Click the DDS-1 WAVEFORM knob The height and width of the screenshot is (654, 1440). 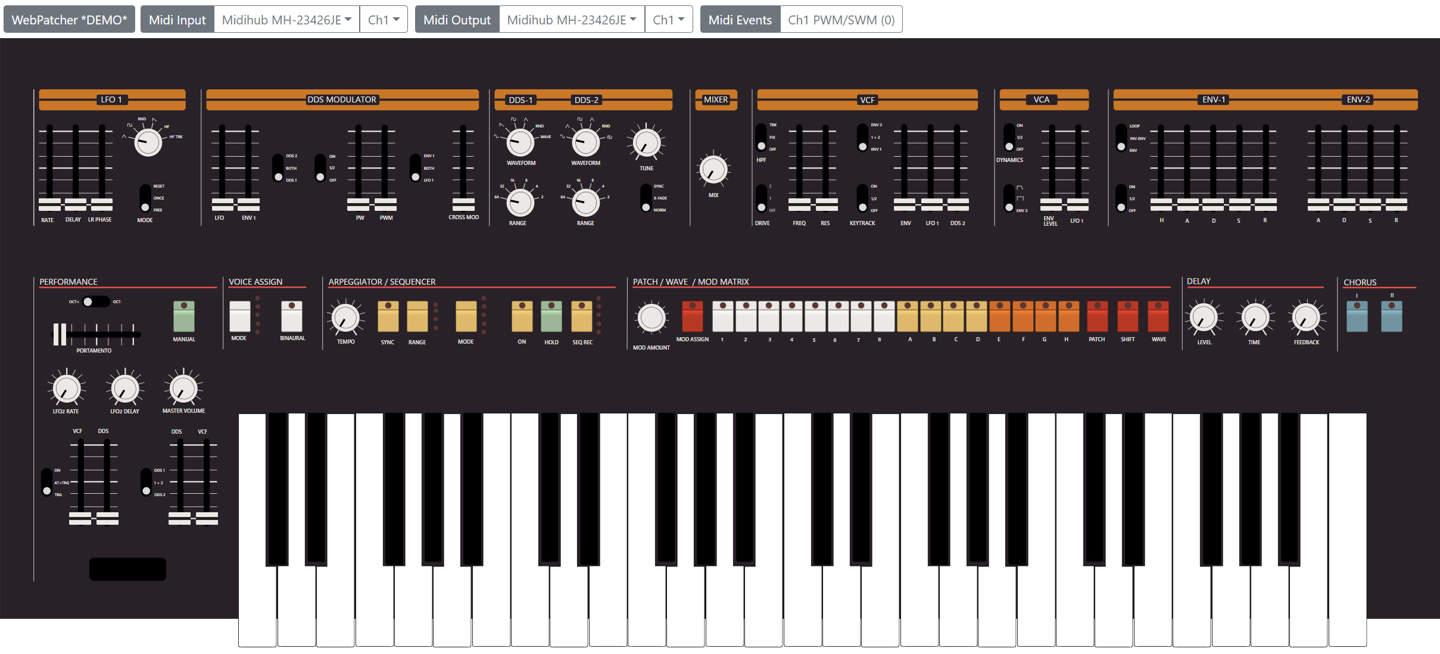pyautogui.click(x=520, y=142)
